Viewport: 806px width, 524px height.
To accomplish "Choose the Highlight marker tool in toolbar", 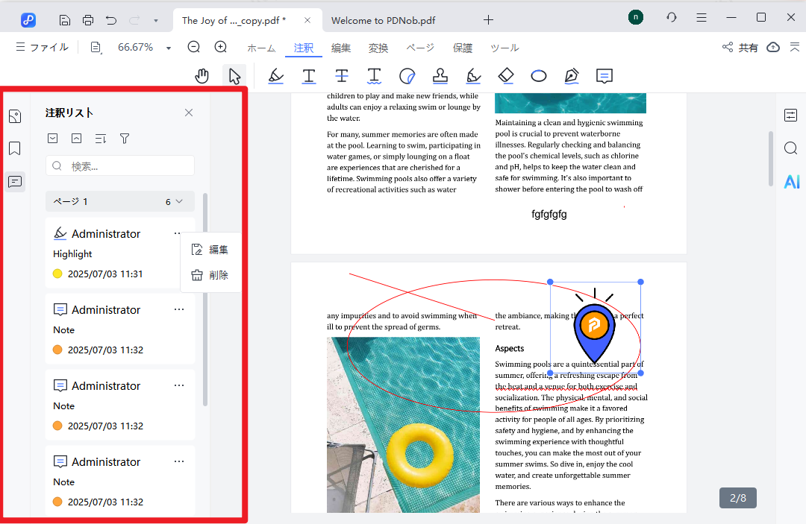I will point(276,76).
